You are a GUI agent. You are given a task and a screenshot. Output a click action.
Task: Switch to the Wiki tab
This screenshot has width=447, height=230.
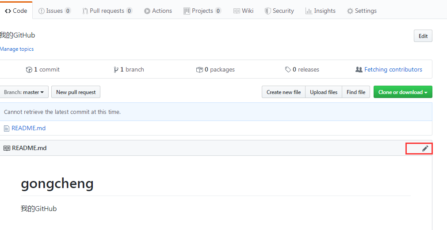click(x=243, y=11)
